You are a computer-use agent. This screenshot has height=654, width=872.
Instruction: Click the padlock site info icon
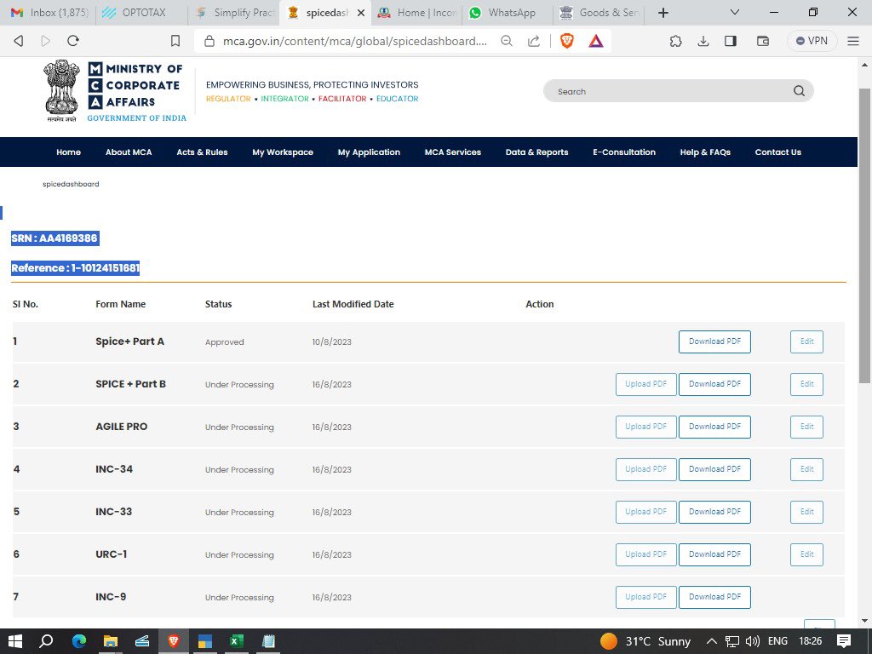[x=209, y=41]
